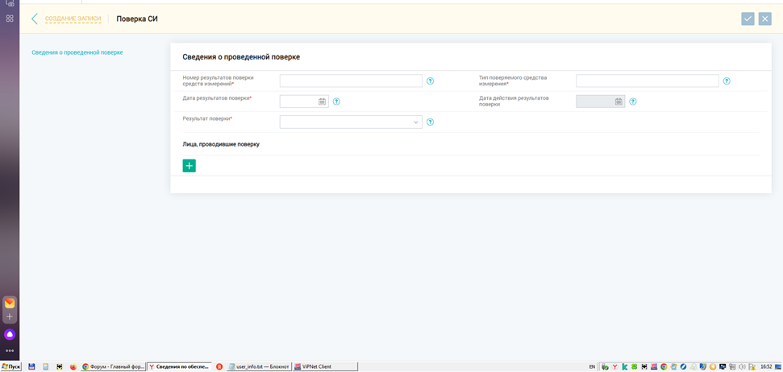
Task: Open the calendar for Дата действия результатов поверки
Action: point(618,101)
